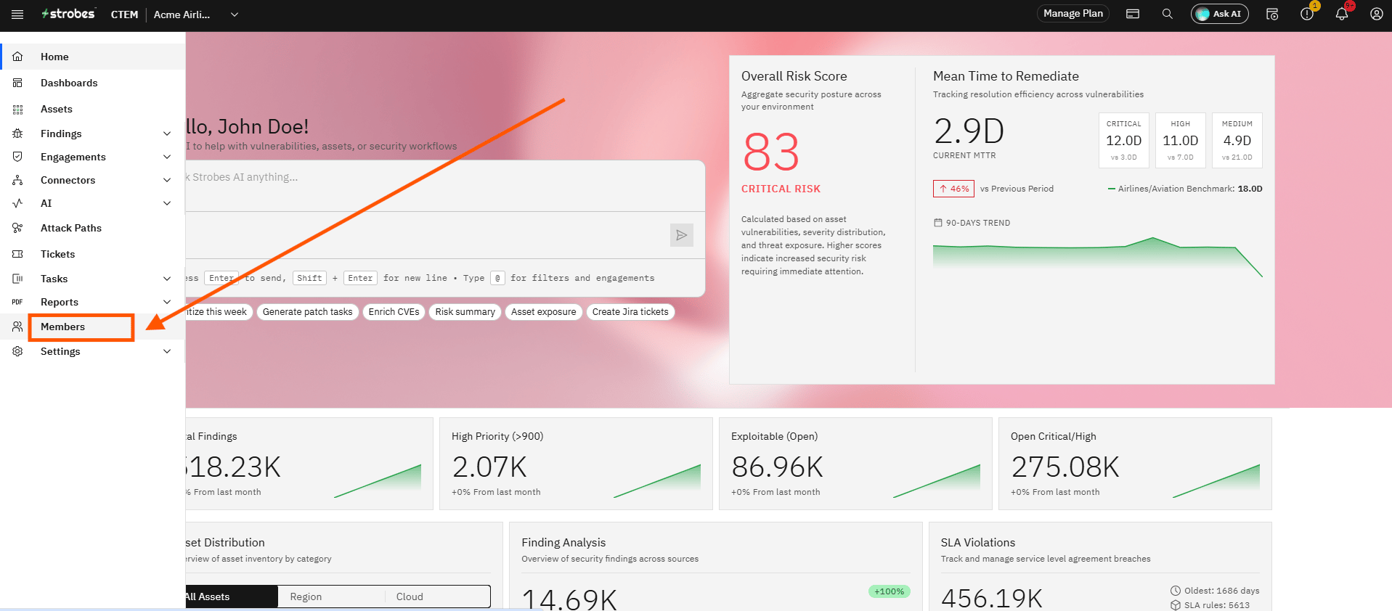Open Tickets in the sidebar

coord(93,254)
